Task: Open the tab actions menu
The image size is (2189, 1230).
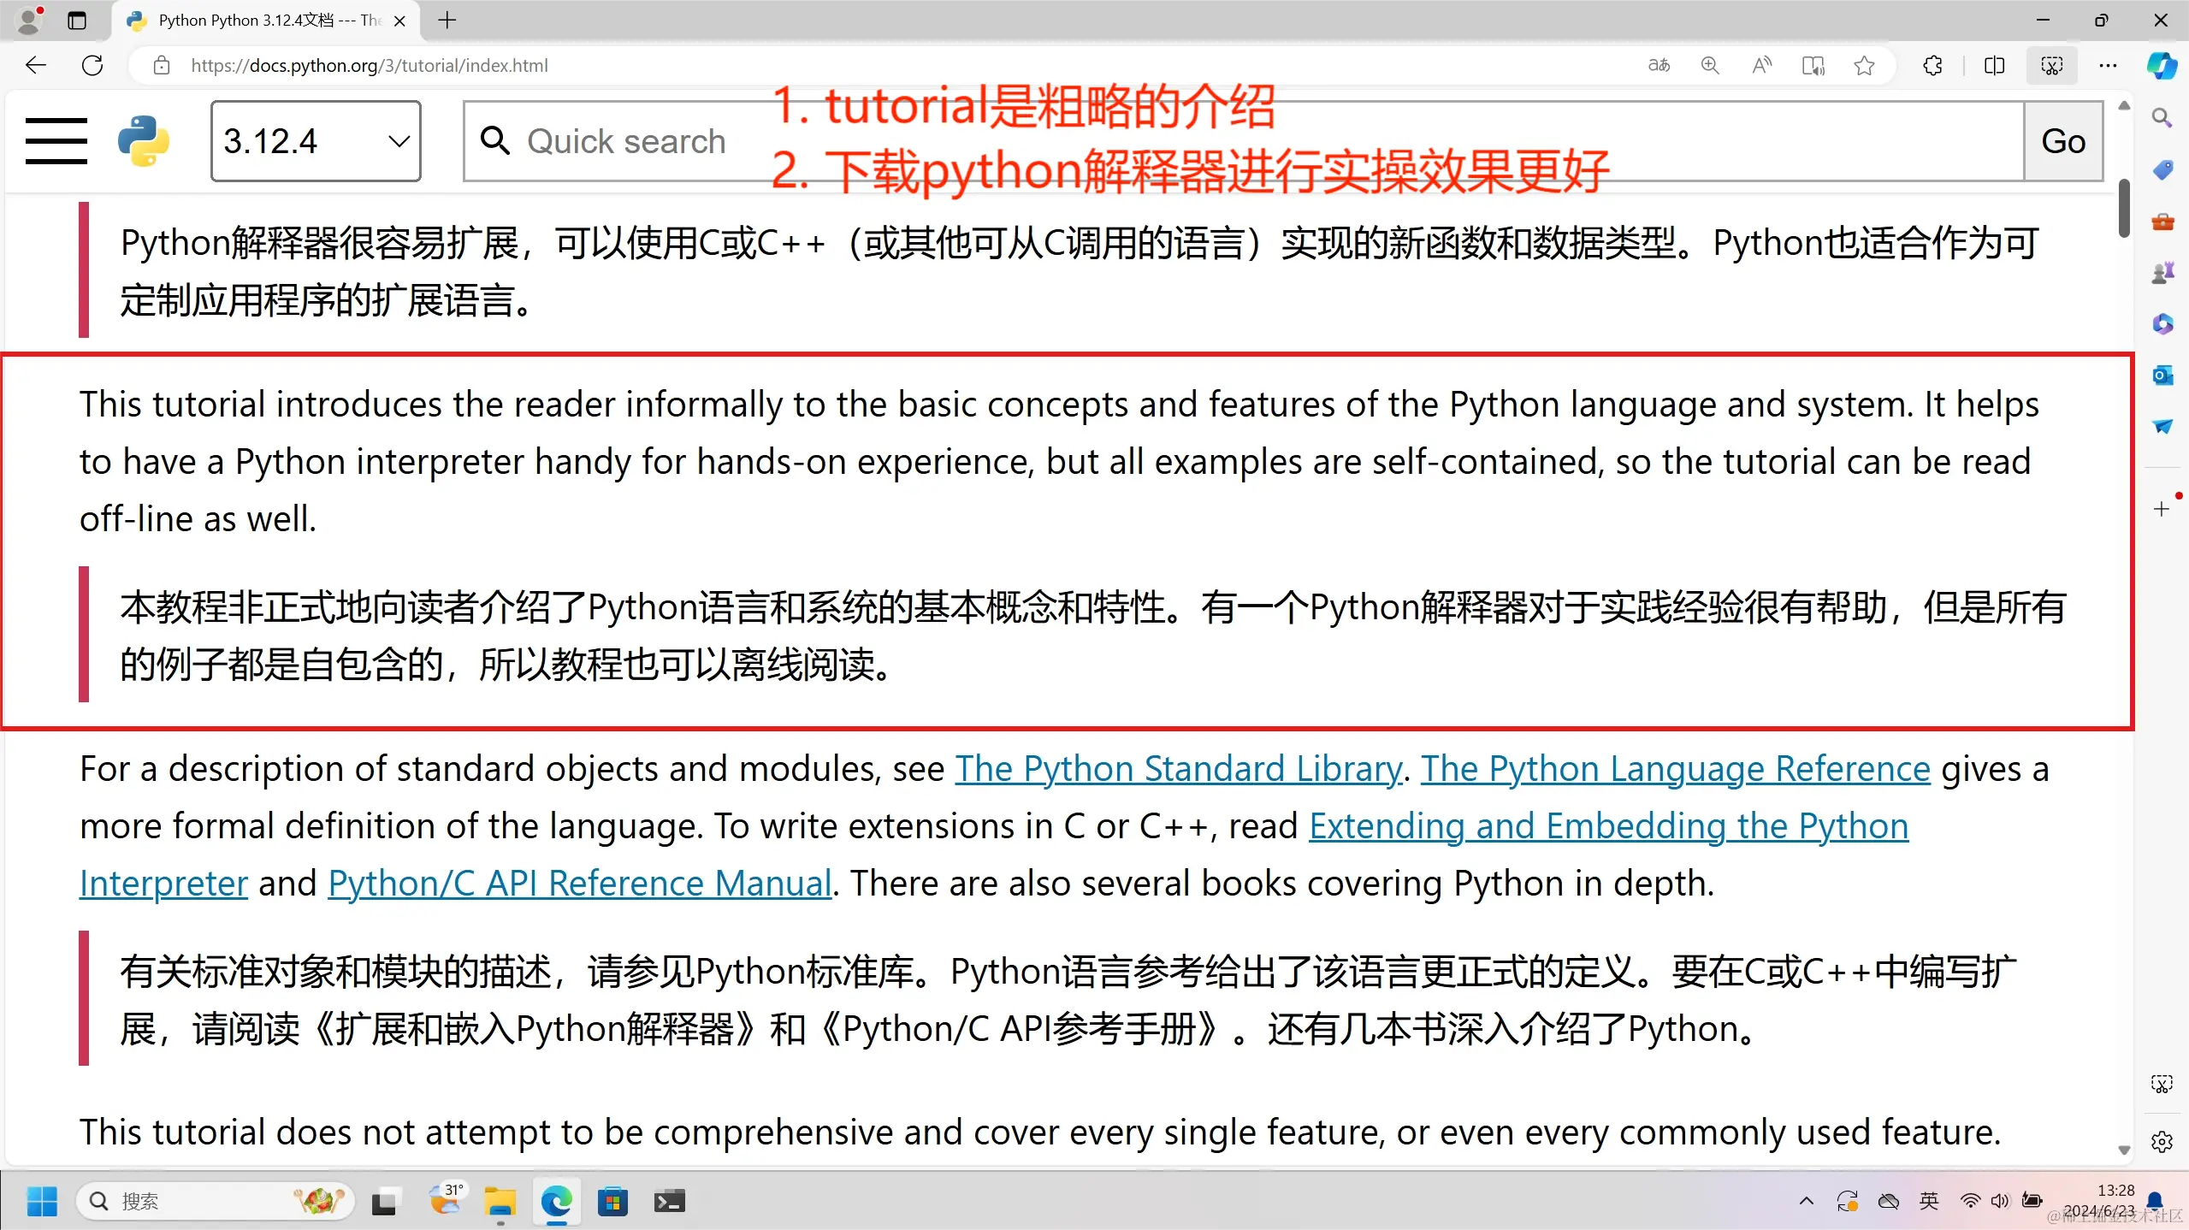Action: coord(77,21)
